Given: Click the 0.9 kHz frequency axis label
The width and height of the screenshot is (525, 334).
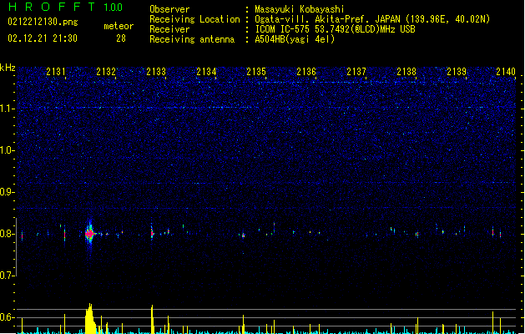Looking at the screenshot, I should pos(8,192).
